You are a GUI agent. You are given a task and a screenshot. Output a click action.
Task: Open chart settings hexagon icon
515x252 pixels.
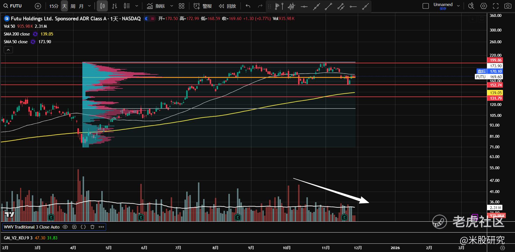pos(483,6)
